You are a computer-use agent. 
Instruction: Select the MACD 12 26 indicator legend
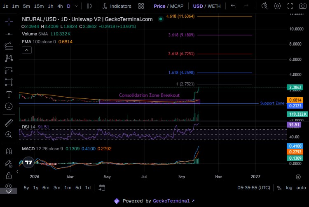[42, 149]
